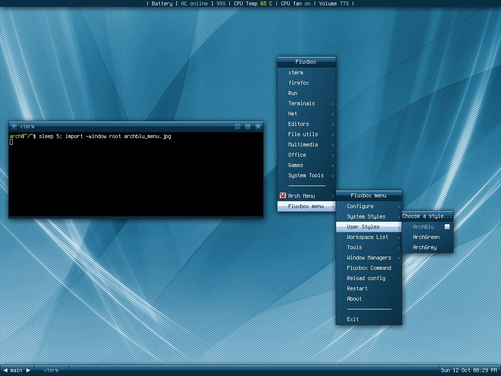Image resolution: width=501 pixels, height=376 pixels.
Task: Click the xterm window title bar text
Action: point(27,127)
